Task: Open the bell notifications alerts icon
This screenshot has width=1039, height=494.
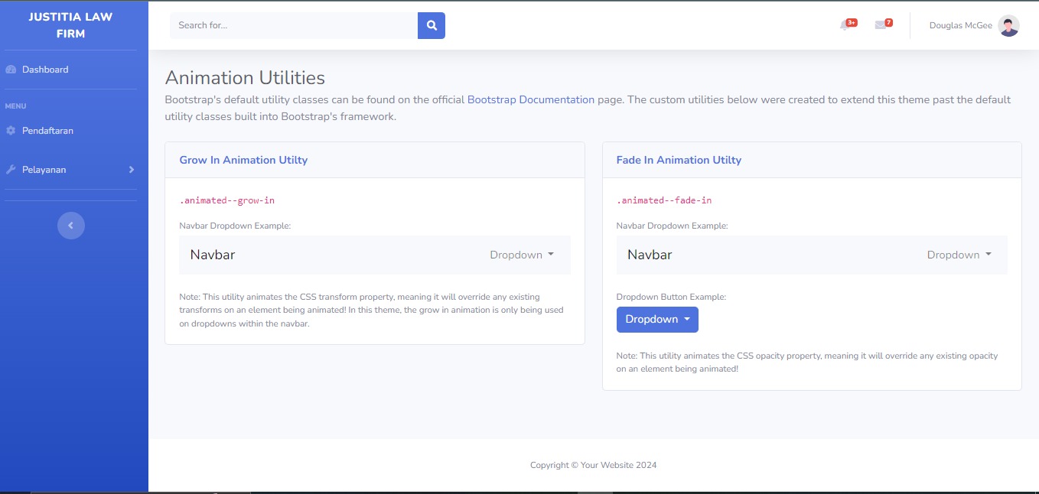Action: (x=845, y=25)
